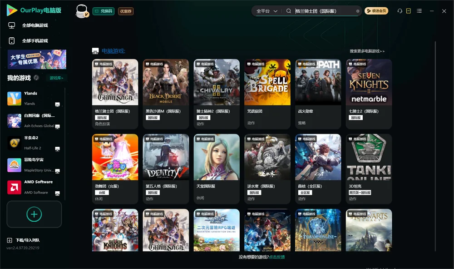
Task: Click the monitor icon beside 电脑游戏 heading
Action: [x=95, y=51]
